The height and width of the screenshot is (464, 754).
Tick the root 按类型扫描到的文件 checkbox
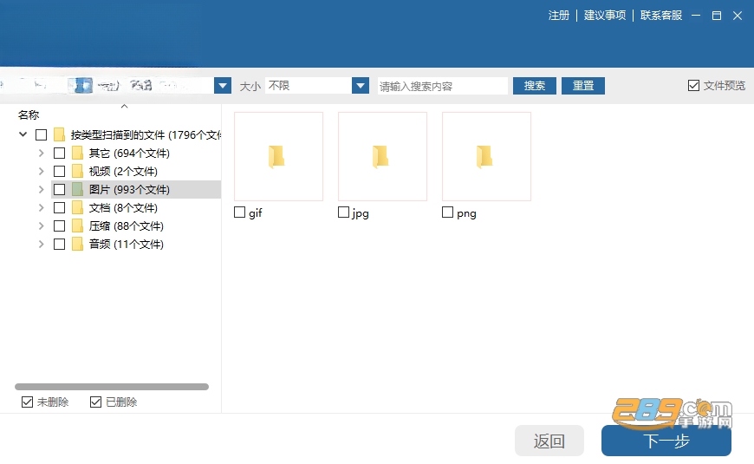click(42, 134)
